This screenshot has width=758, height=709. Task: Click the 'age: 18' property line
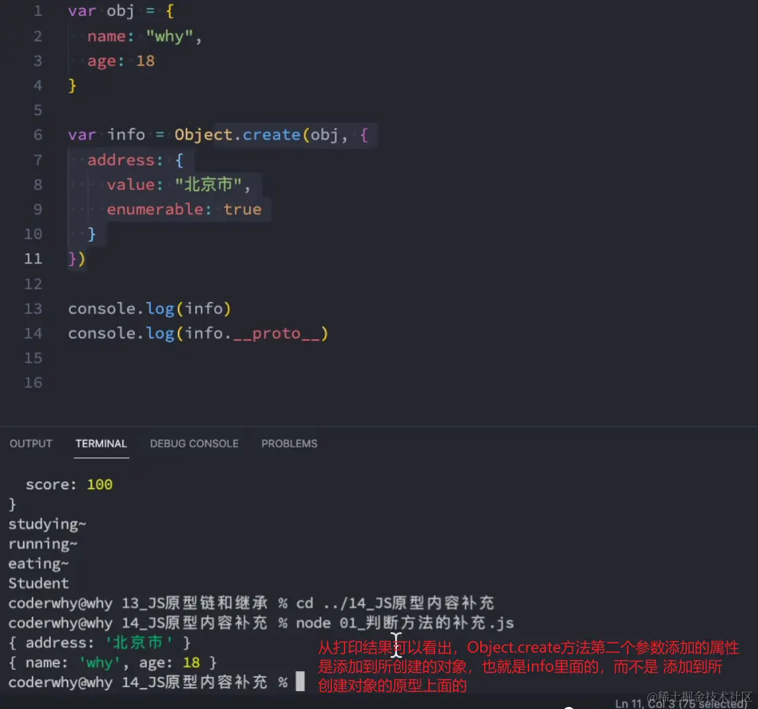[x=121, y=61]
